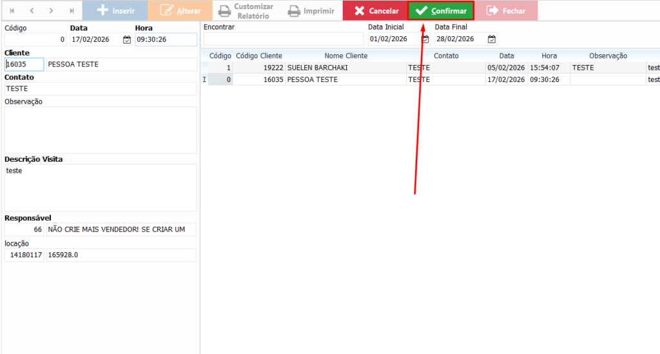Click the Fechar toolbar button
Screen dimensions: 660x354
click(x=506, y=11)
